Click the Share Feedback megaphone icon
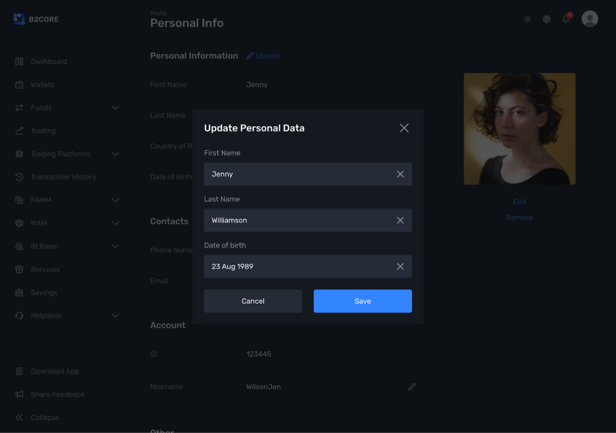The width and height of the screenshot is (616, 433). [19, 395]
